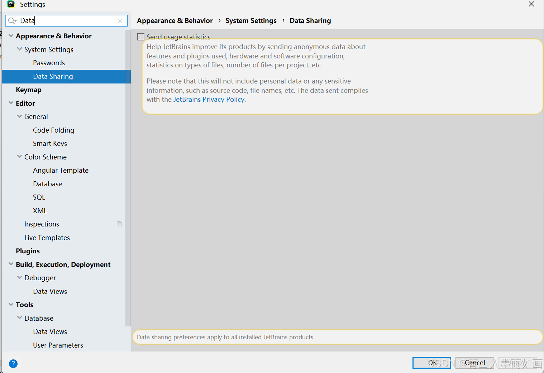
Task: Click Data Sharing breadcrumb
Action: pyautogui.click(x=310, y=21)
